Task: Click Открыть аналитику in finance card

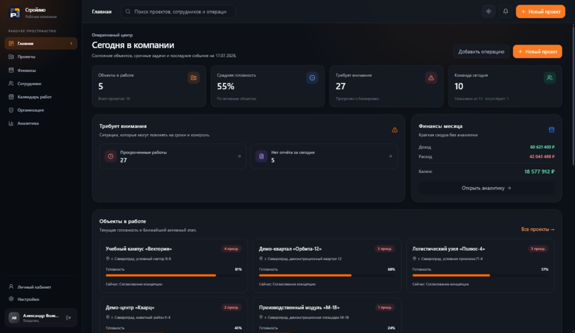Action: point(486,188)
